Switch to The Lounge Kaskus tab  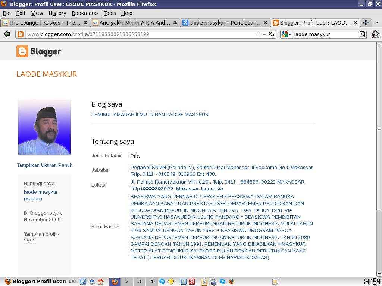click(45, 23)
